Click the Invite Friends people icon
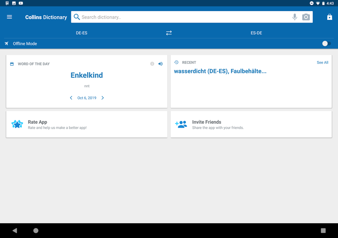The image size is (338, 238). click(181, 124)
